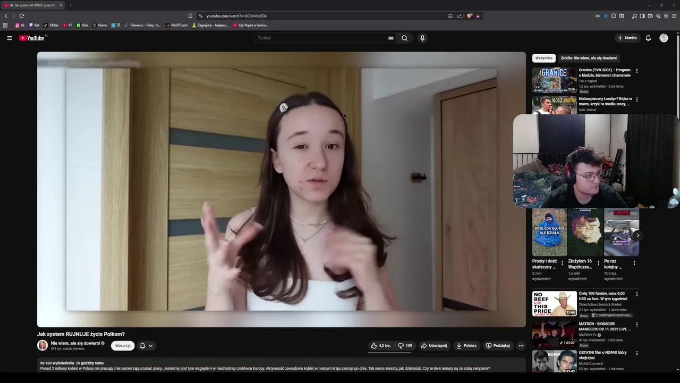Open options for the Cielę 100 funtów video
Viewport: 680px width, 383px height.
[x=637, y=294]
